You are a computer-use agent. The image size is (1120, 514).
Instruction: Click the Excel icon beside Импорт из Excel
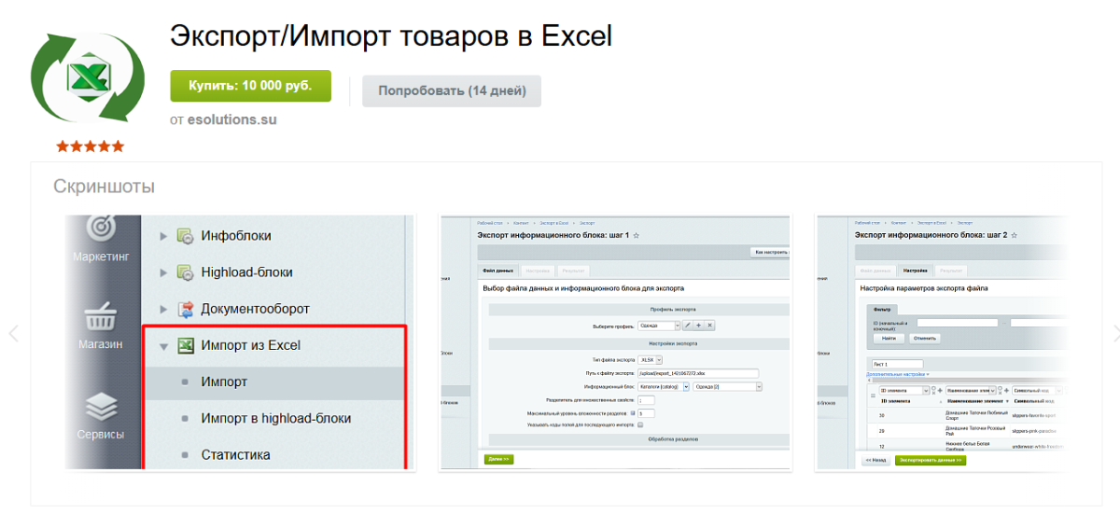tap(185, 345)
